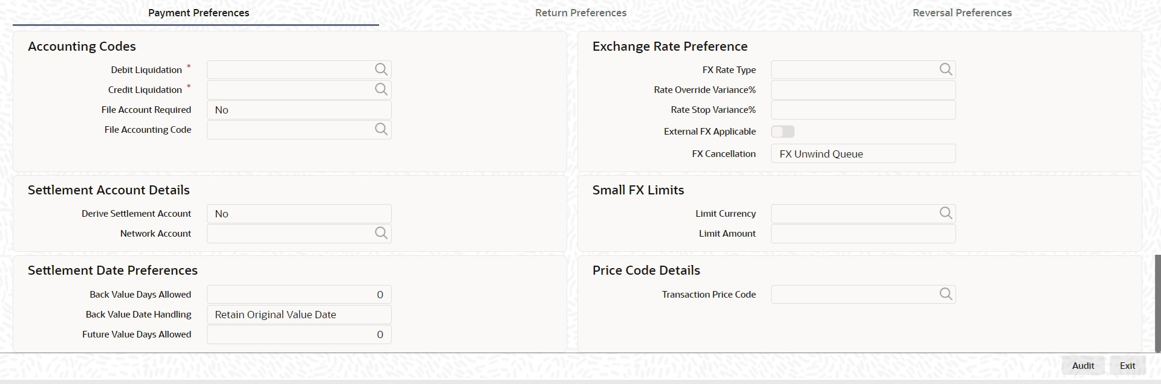1161x384 pixels.
Task: Switch to Return Preferences tab
Action: click(x=580, y=13)
